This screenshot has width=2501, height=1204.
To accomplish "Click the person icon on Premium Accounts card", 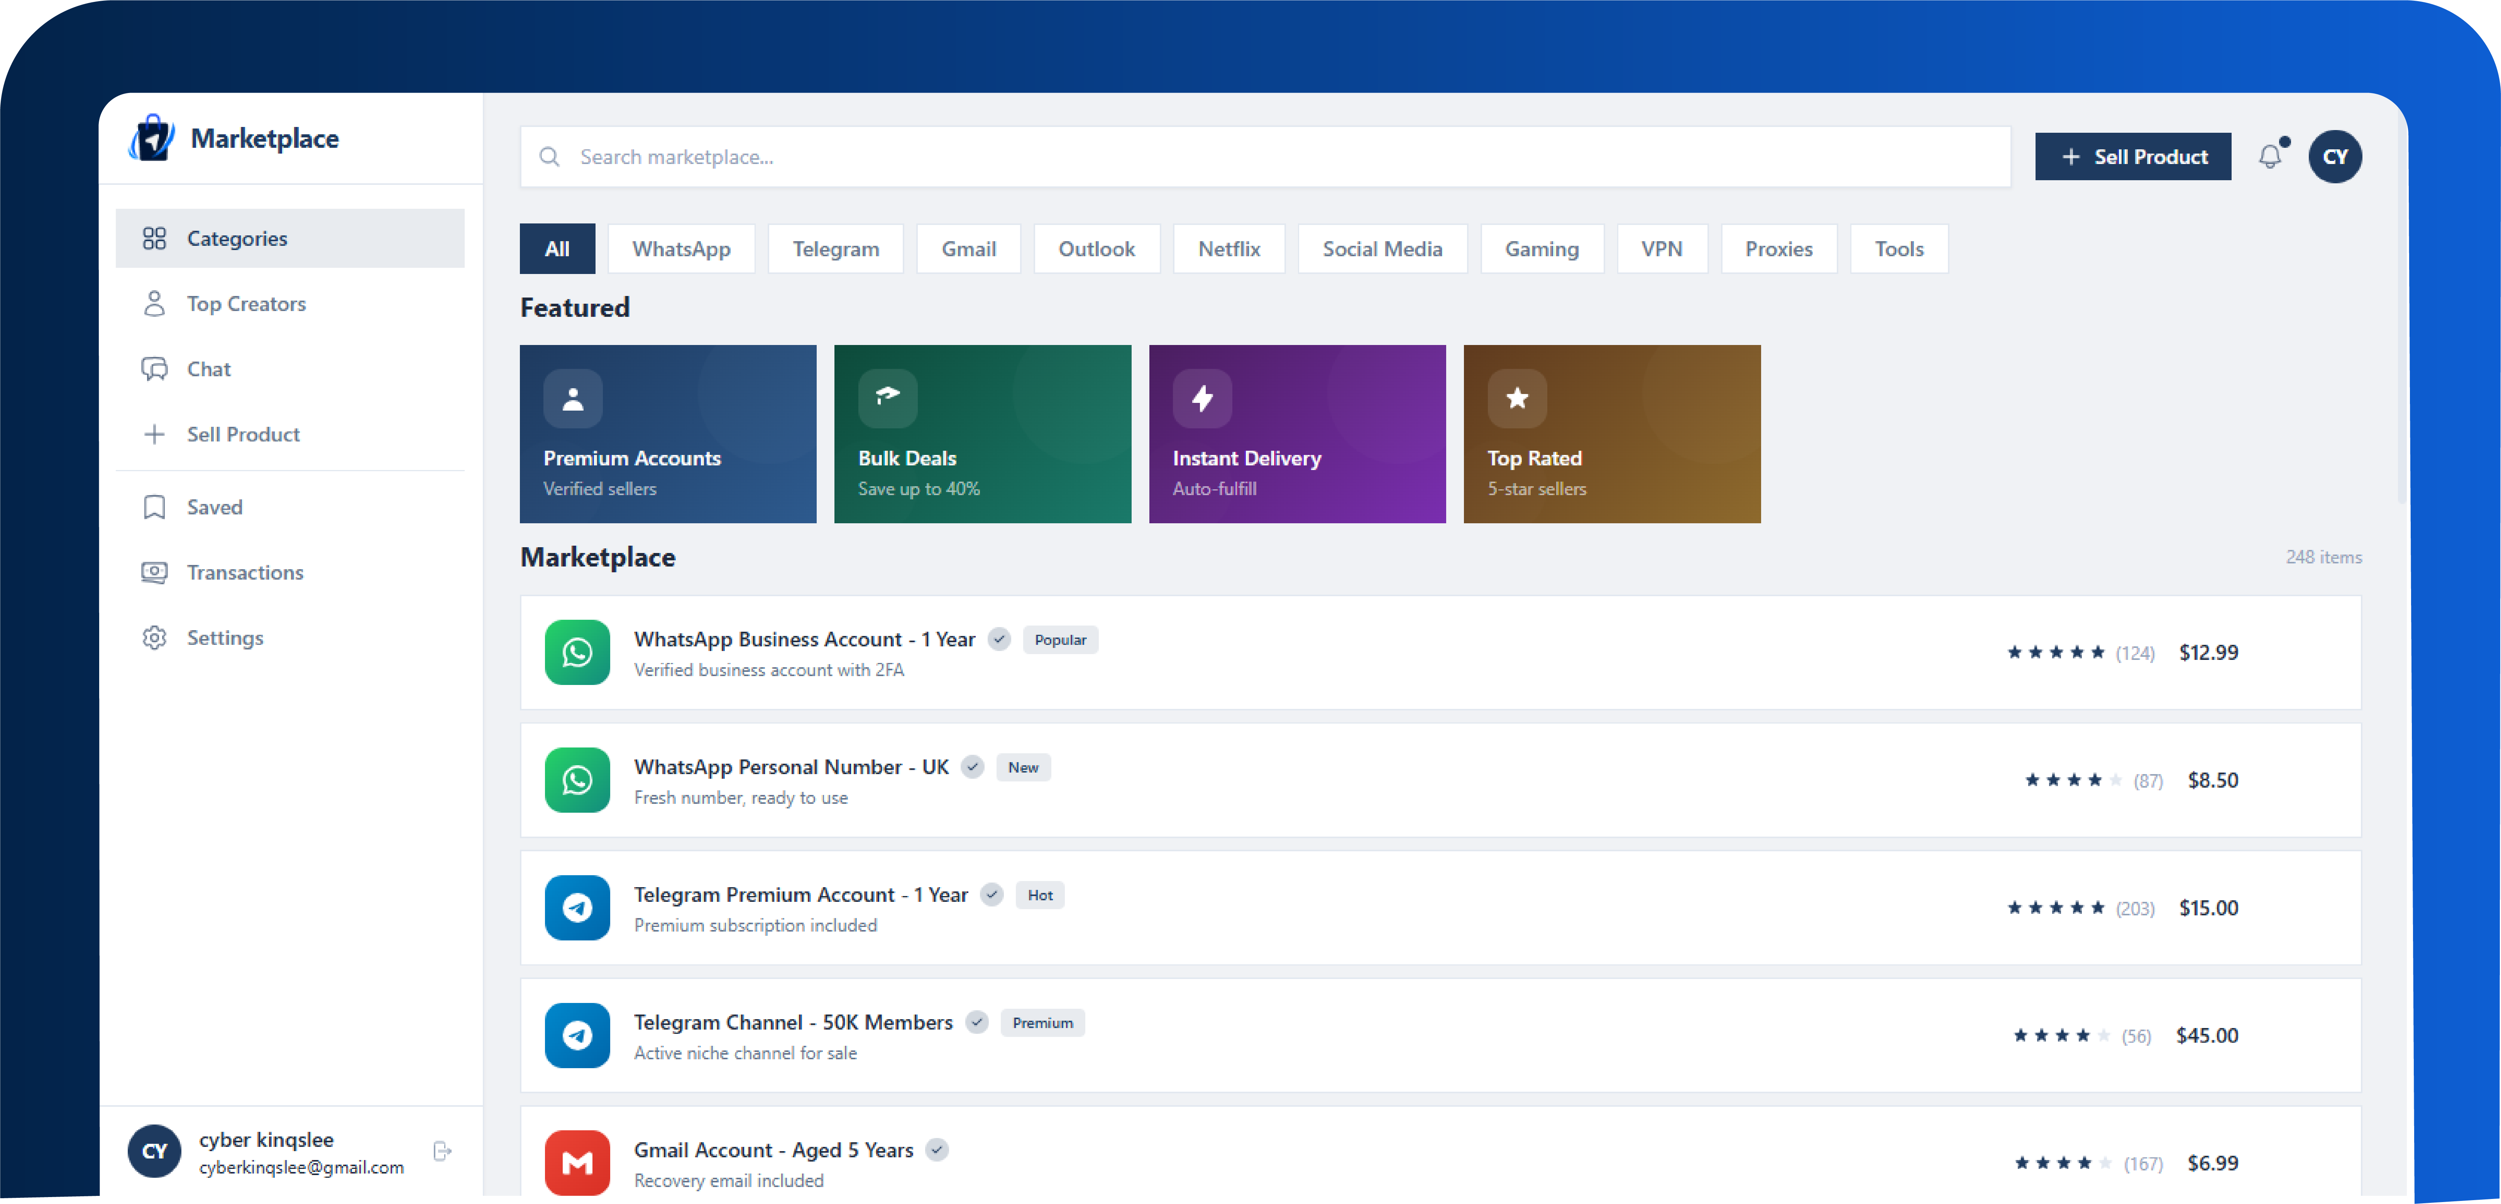I will tap(573, 398).
